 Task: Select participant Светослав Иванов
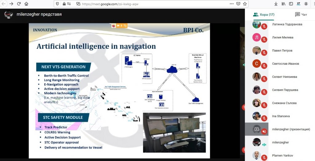(280, 64)
